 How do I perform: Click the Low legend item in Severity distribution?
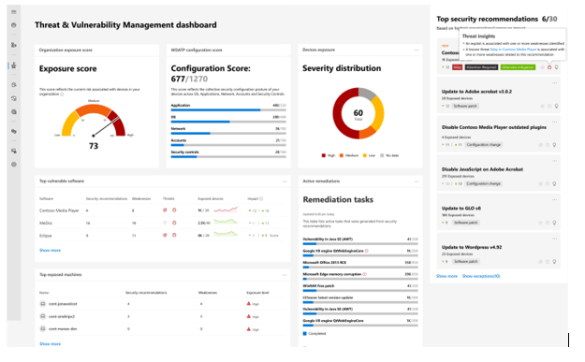pyautogui.click(x=369, y=155)
